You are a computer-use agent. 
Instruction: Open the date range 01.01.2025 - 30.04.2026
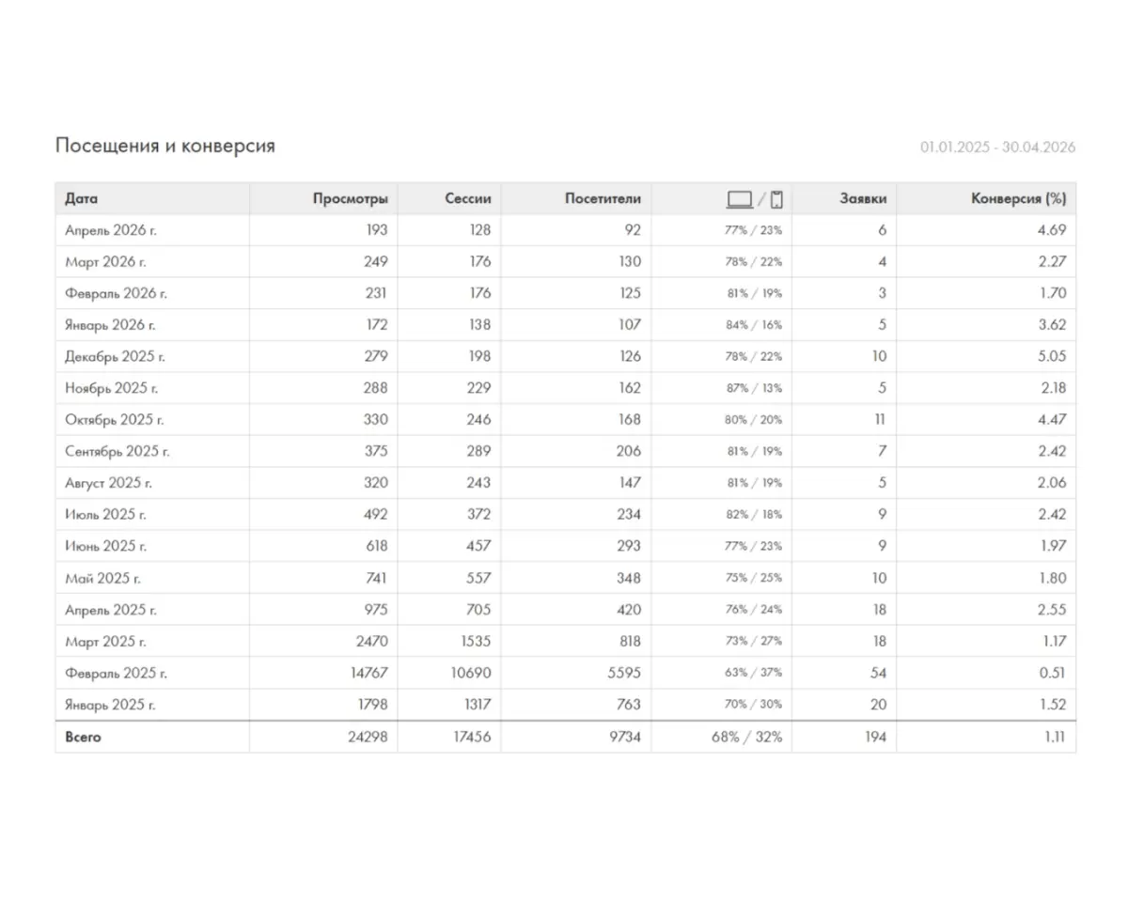click(x=998, y=148)
